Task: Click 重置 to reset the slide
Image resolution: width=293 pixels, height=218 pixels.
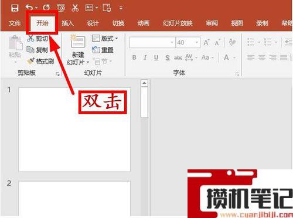Action: [103, 50]
